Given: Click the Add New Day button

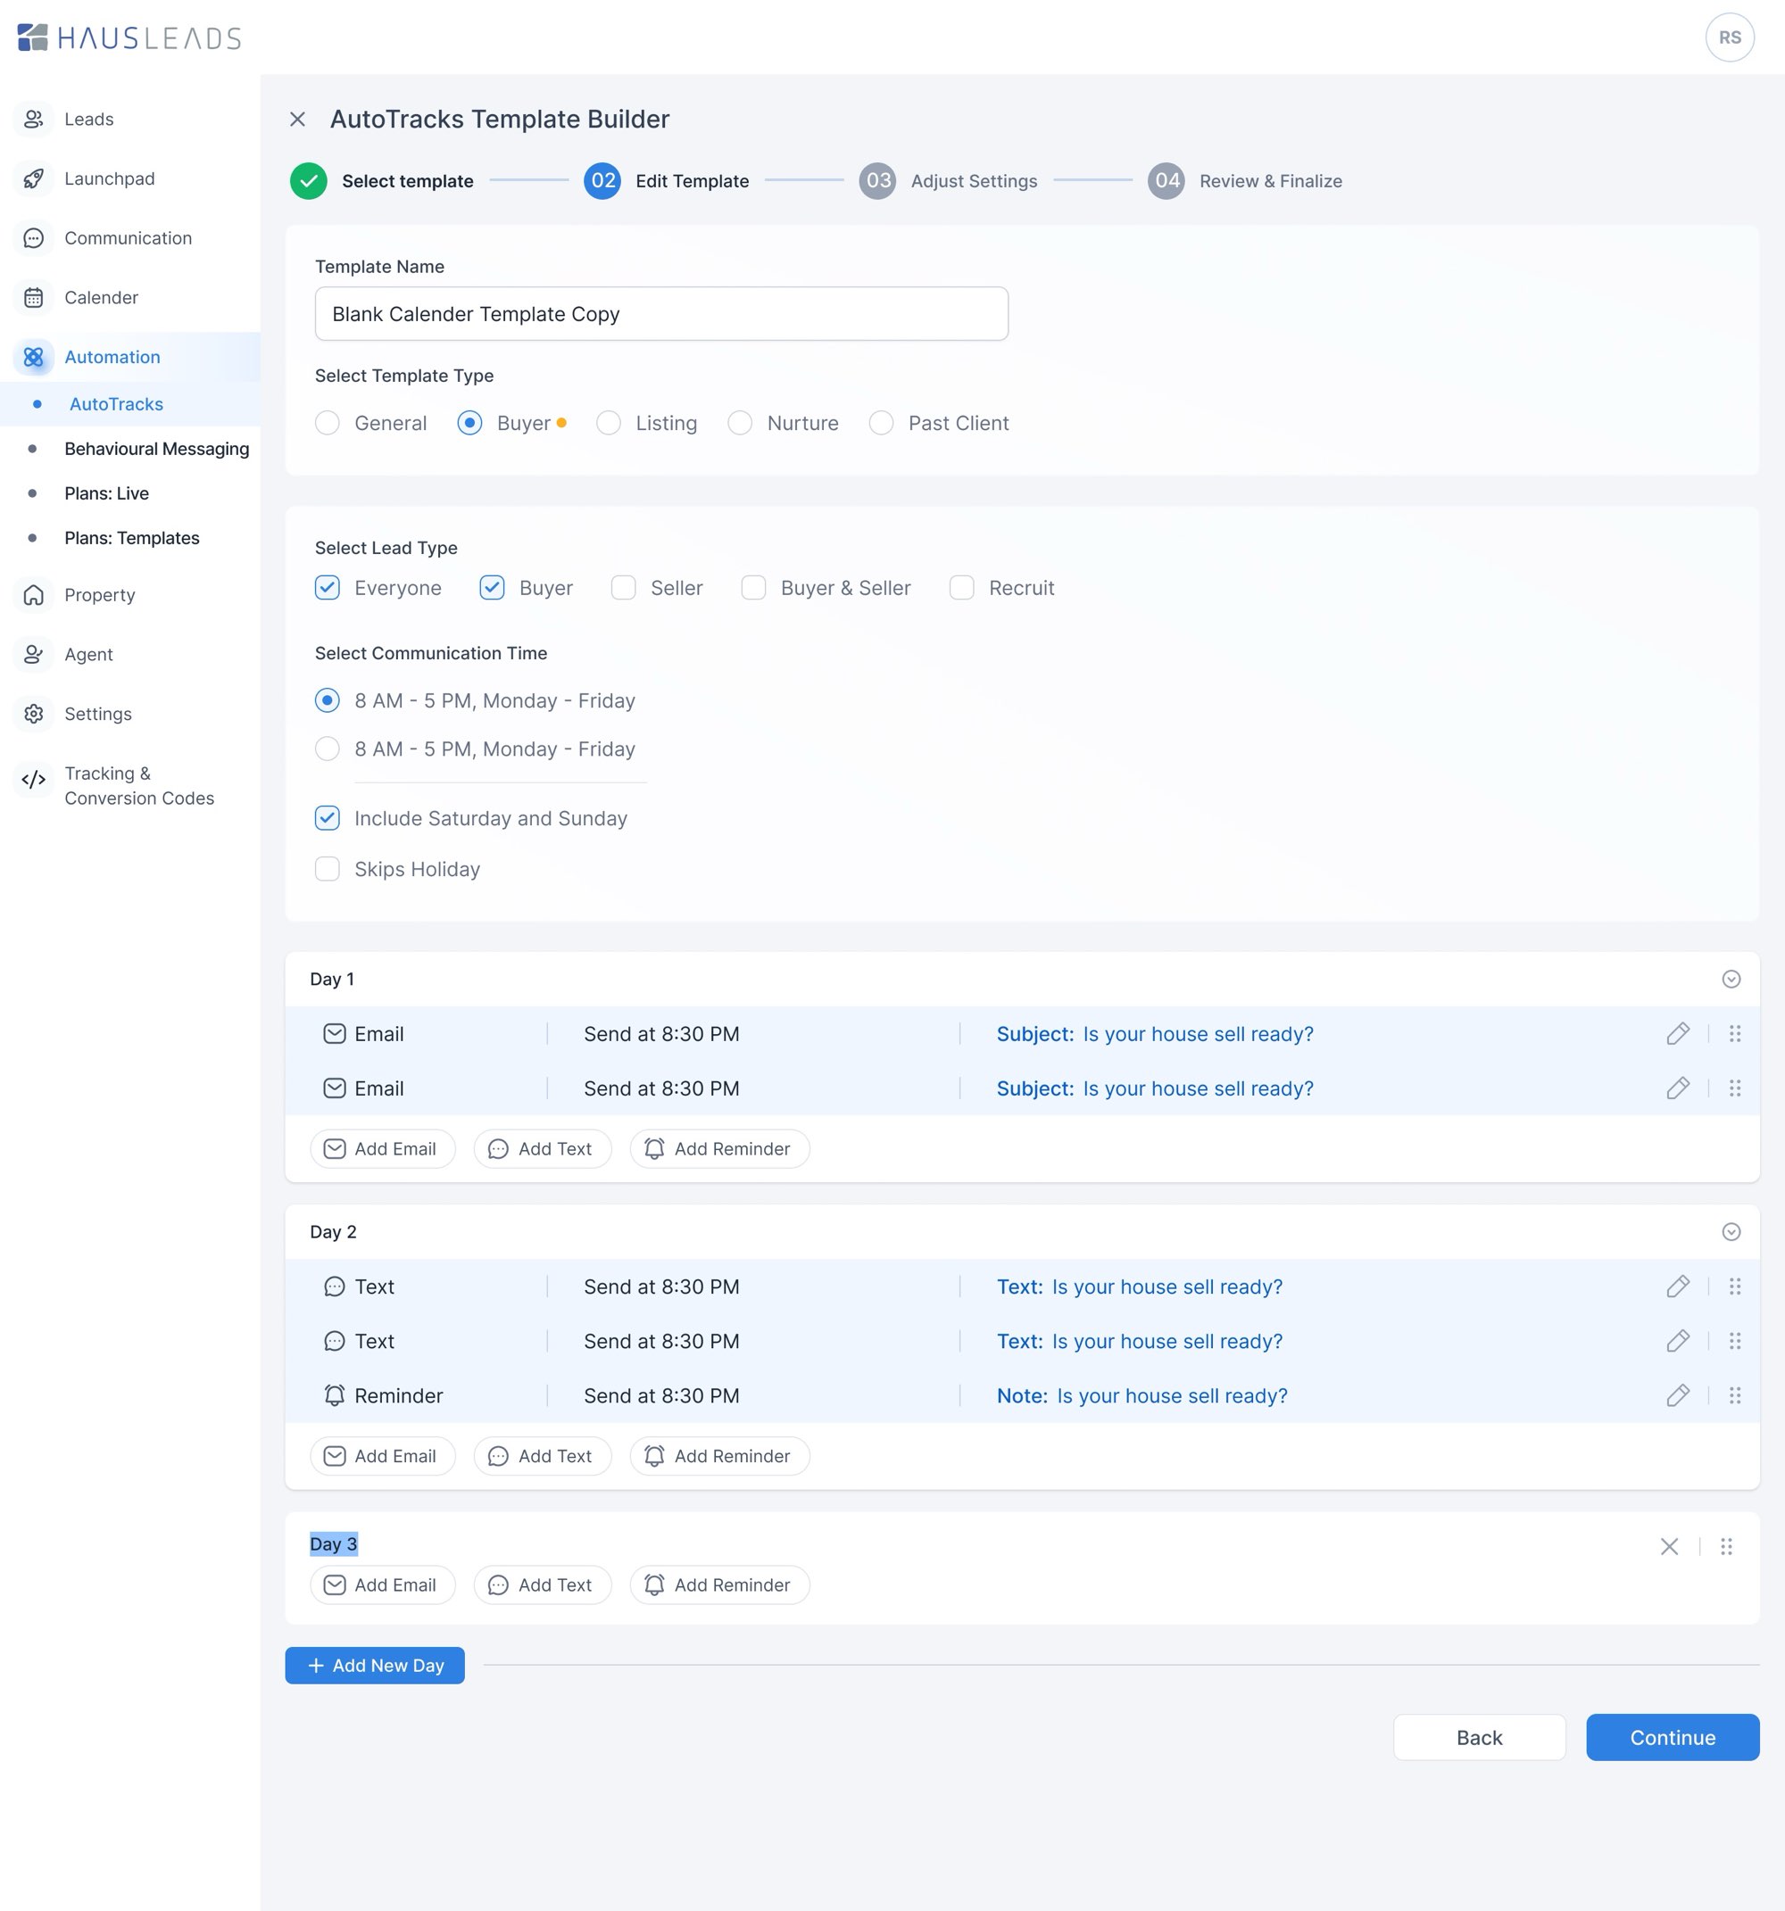Looking at the screenshot, I should click(x=374, y=1665).
